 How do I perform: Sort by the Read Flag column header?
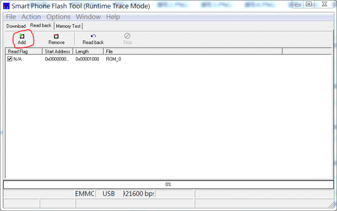click(x=24, y=51)
